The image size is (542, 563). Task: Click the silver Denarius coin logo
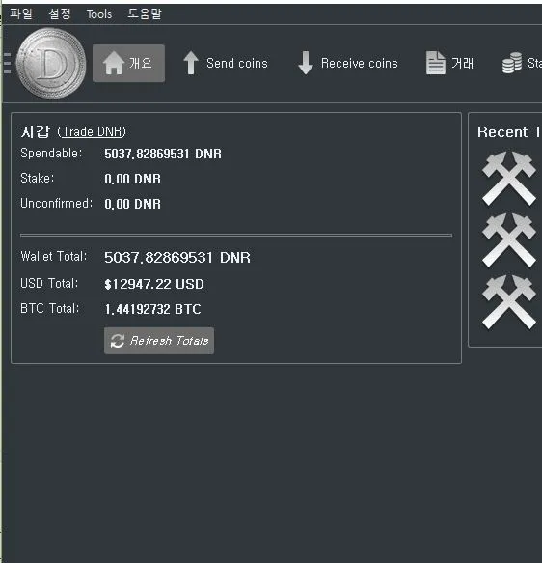pyautogui.click(x=51, y=63)
